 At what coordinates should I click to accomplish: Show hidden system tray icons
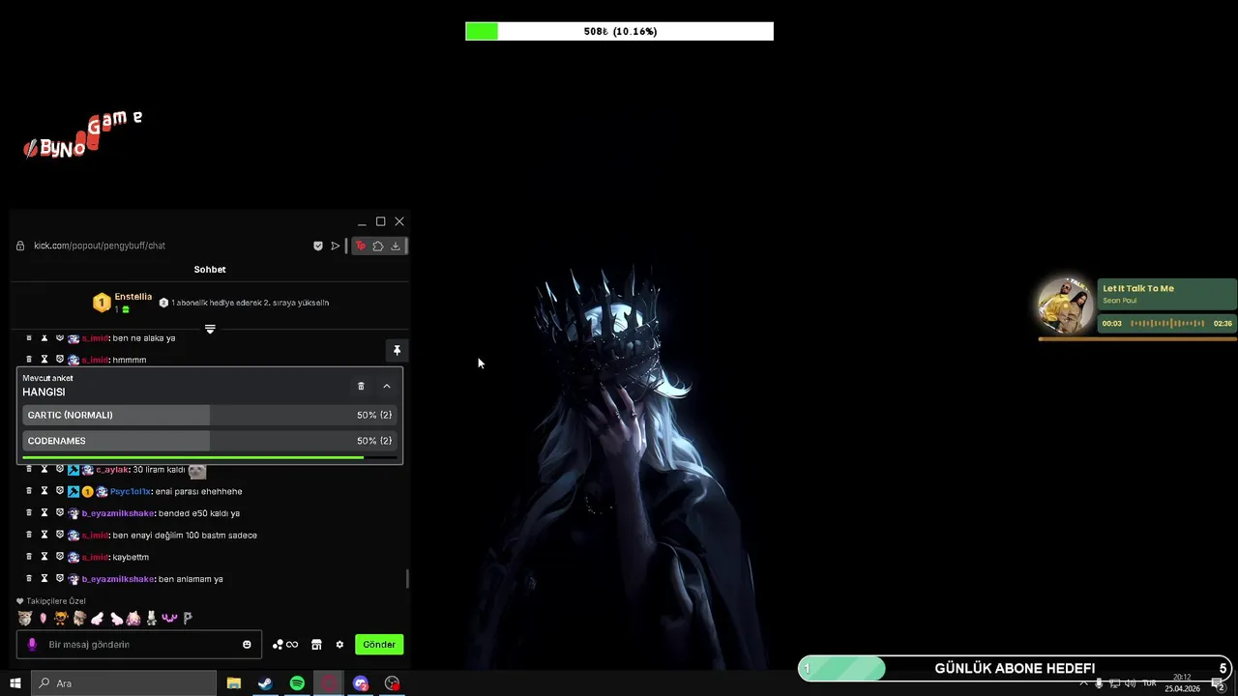click(1083, 683)
